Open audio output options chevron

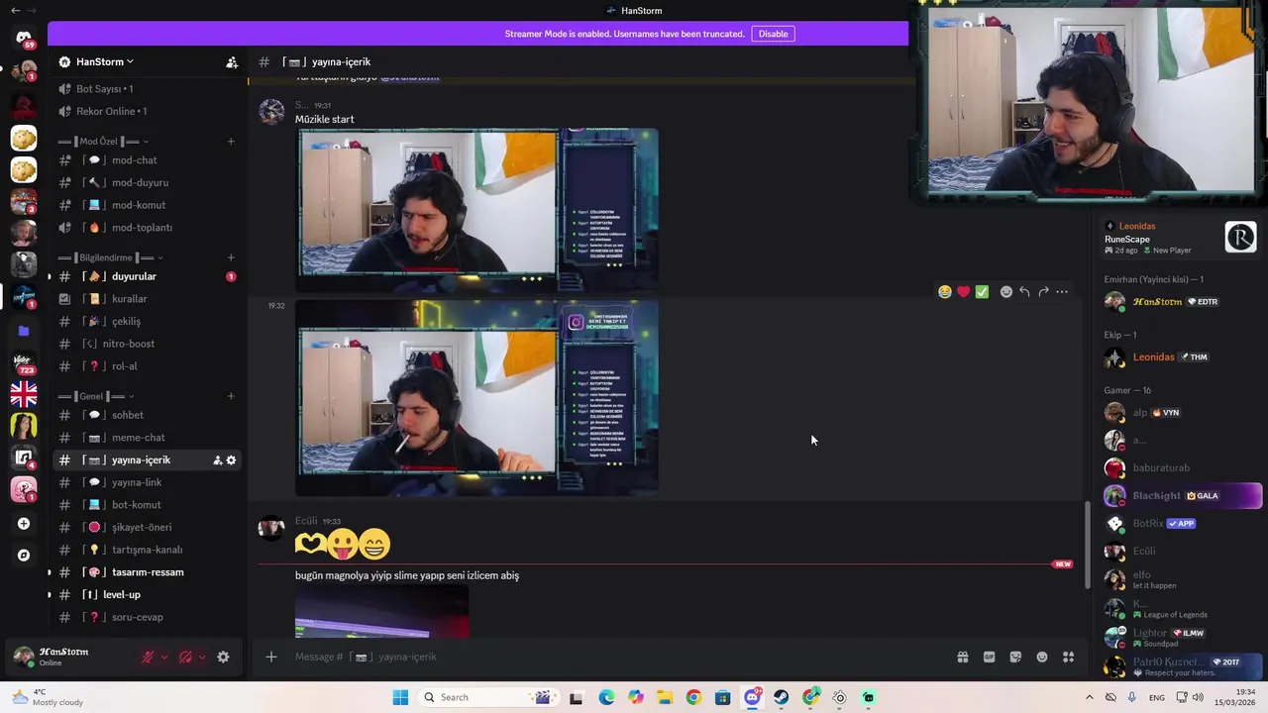click(202, 657)
